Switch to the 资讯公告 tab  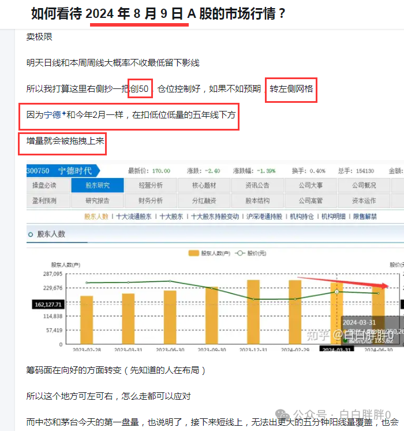[257, 185]
